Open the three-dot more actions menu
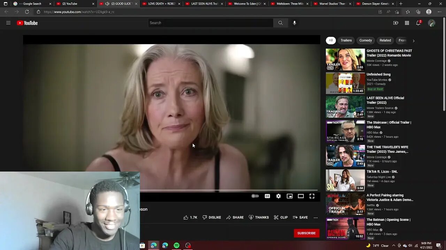Image resolution: width=446 pixels, height=250 pixels. click(x=316, y=217)
